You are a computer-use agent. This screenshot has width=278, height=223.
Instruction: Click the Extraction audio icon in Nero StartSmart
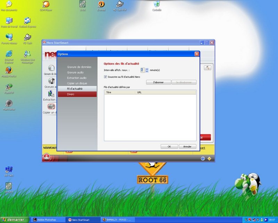(51, 94)
